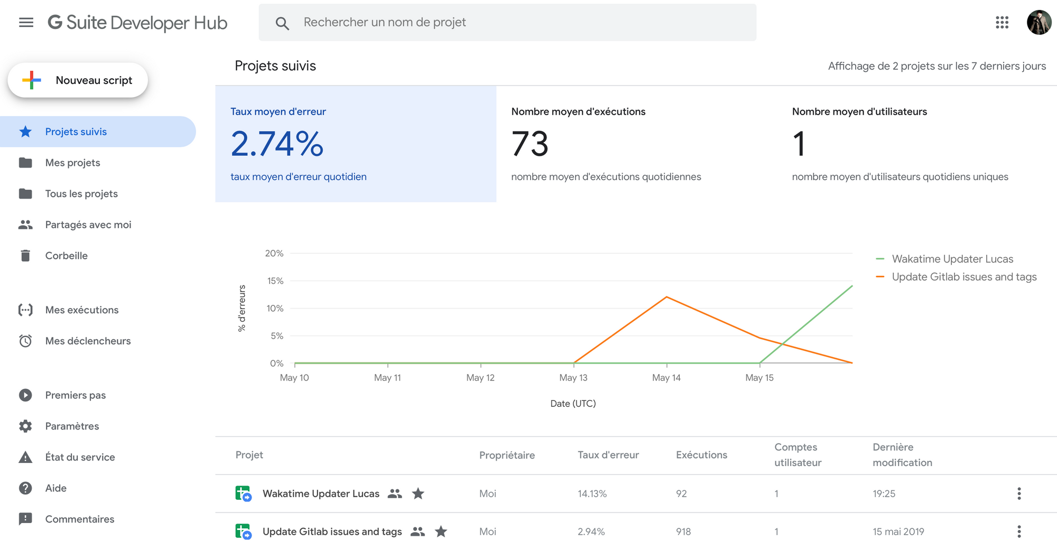Screen dimensions: 1057x559
Task: Open the hamburger main menu
Action: (26, 22)
